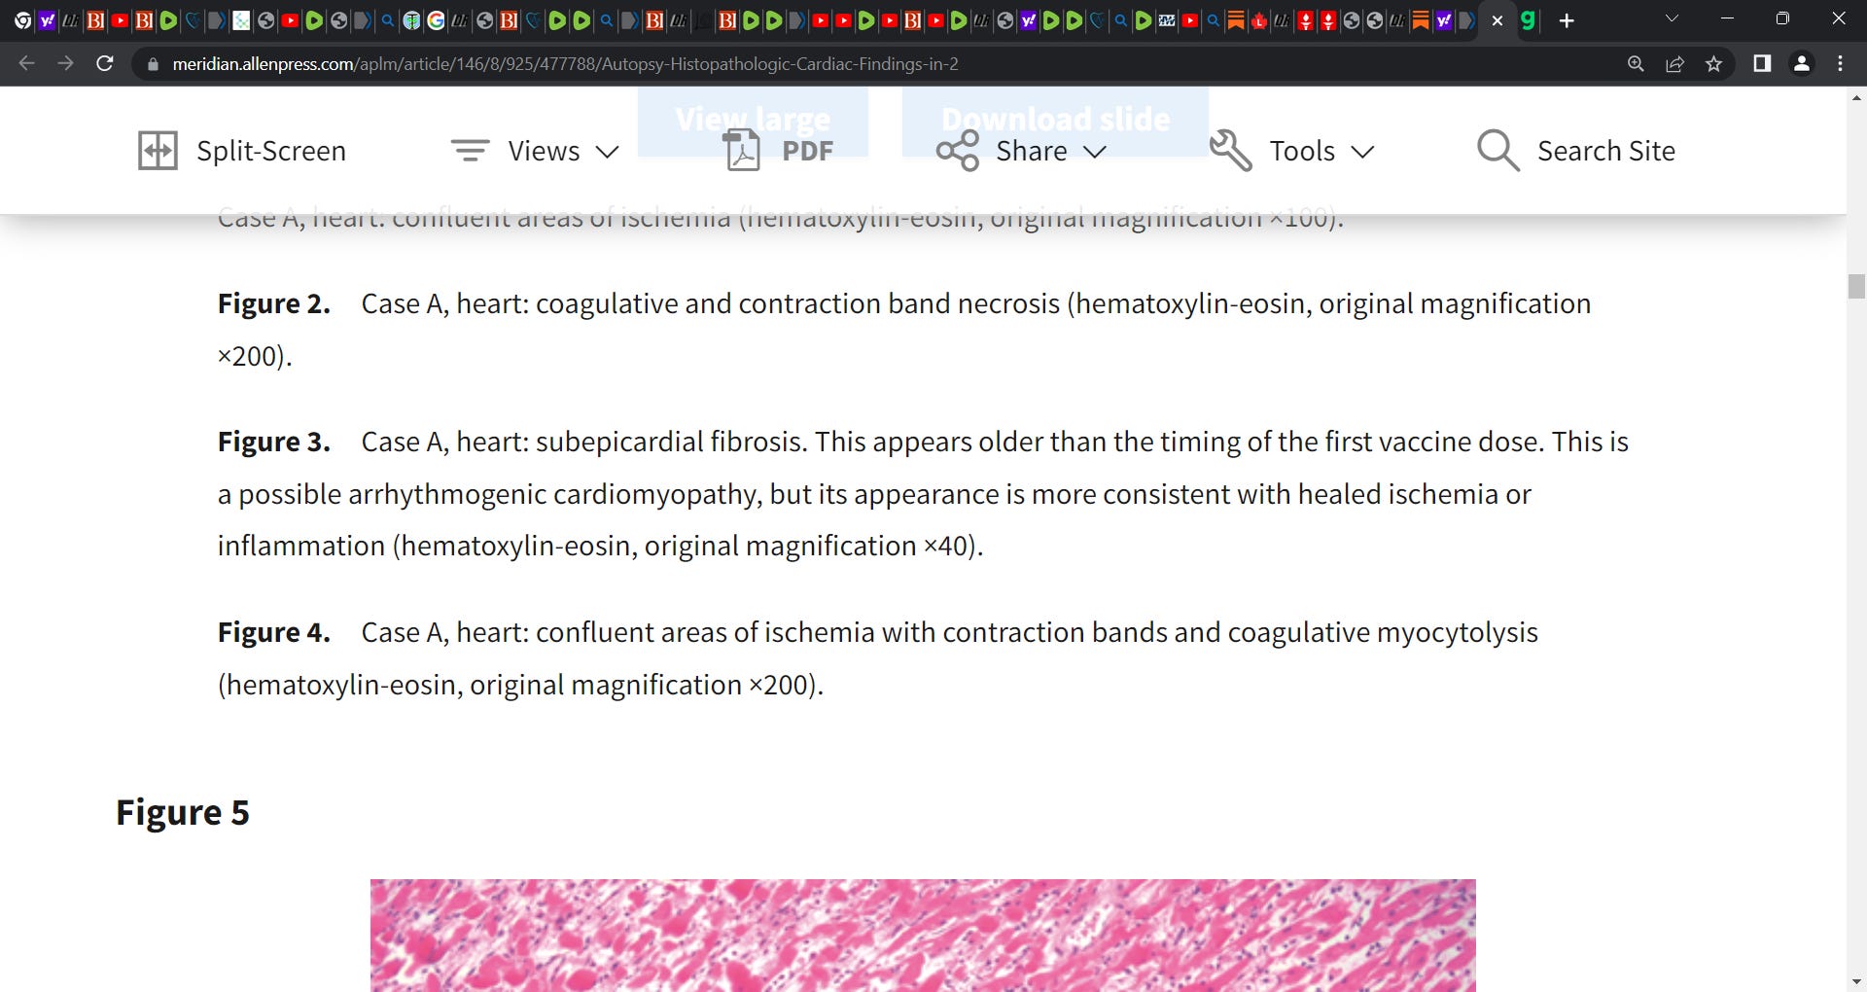The height and width of the screenshot is (992, 1867).
Task: Expand the Views dropdown menu
Action: (535, 151)
